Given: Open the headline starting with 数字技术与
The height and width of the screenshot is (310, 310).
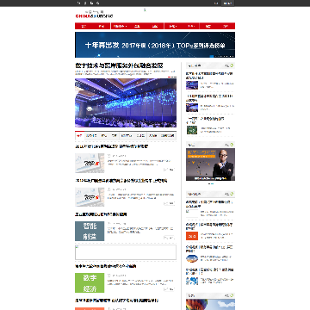Looking at the screenshot, I should (119, 65).
